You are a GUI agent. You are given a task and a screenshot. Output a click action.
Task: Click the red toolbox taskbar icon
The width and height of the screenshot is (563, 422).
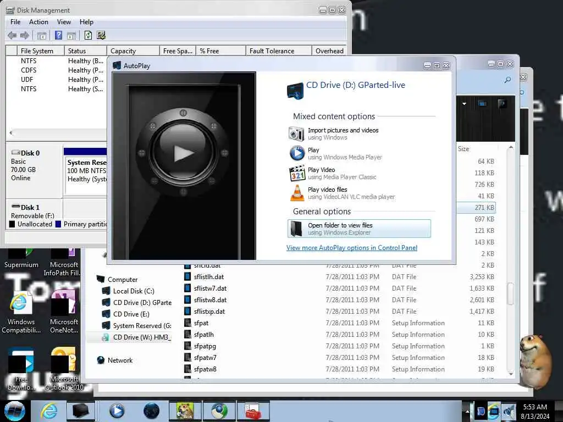click(x=253, y=411)
